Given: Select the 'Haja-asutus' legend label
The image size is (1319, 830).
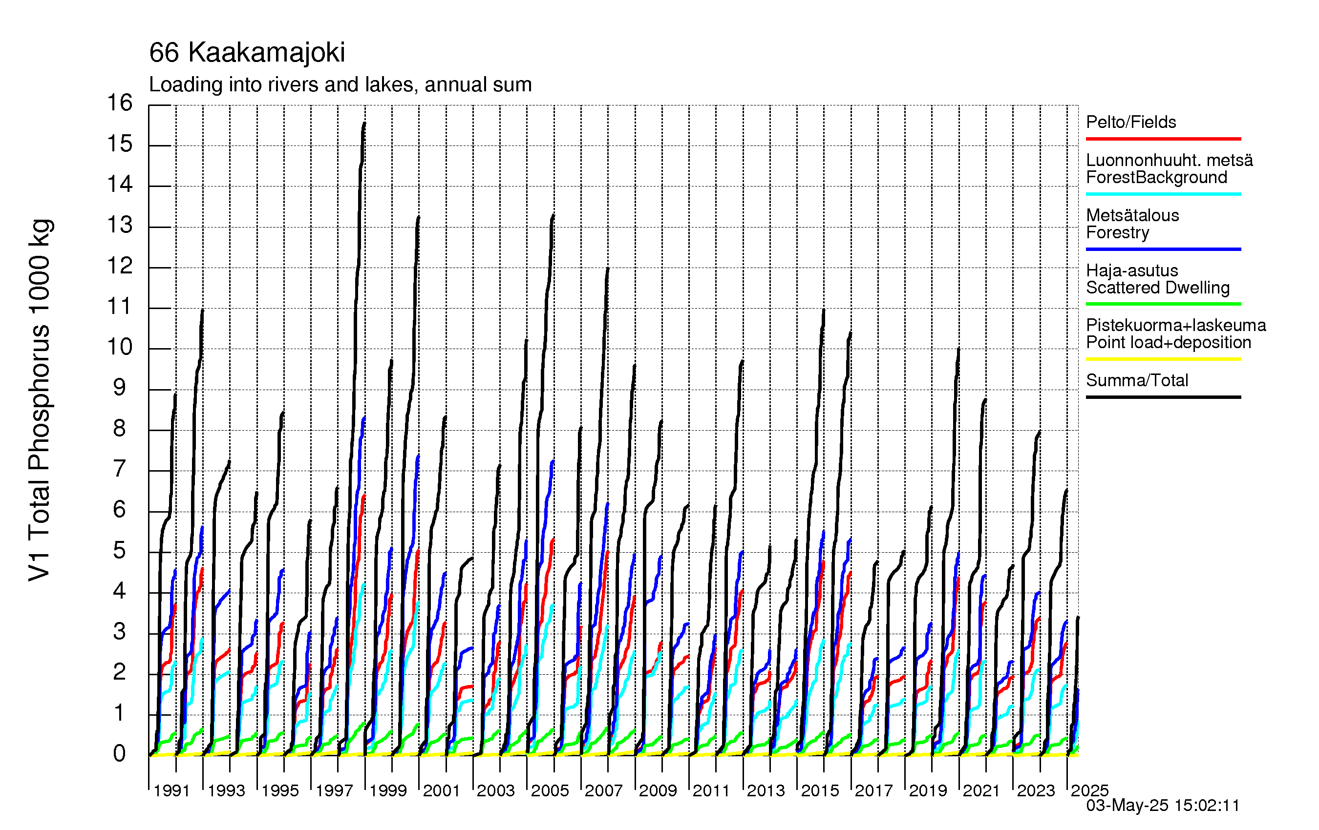Looking at the screenshot, I should pyautogui.click(x=1132, y=270).
